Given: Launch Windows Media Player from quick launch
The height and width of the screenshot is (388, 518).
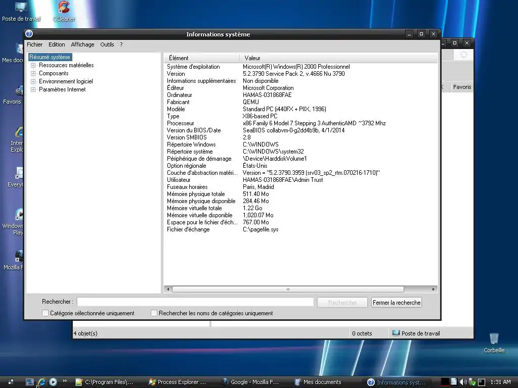Looking at the screenshot, I should [53, 382].
